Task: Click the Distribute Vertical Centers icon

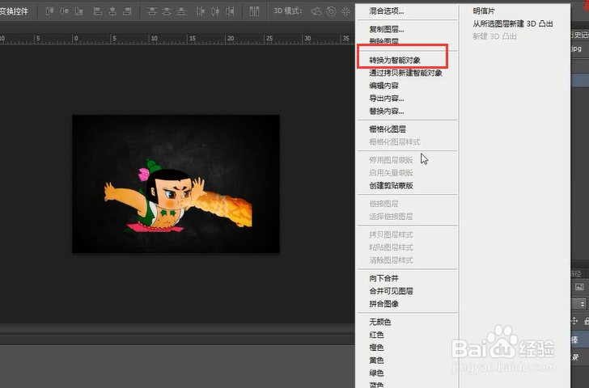Action: (x=167, y=11)
